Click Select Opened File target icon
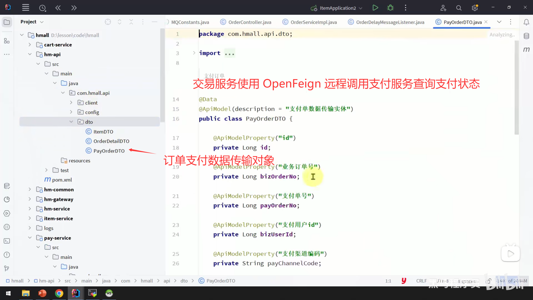The height and width of the screenshot is (300, 533). tap(108, 22)
